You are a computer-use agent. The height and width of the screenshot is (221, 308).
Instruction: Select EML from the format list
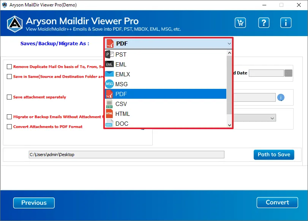pyautogui.click(x=166, y=64)
